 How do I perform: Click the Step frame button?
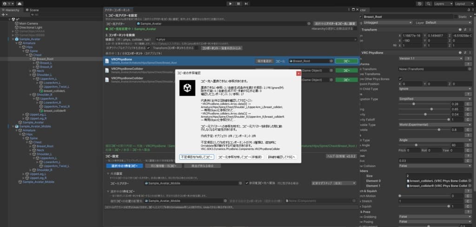click(246, 4)
